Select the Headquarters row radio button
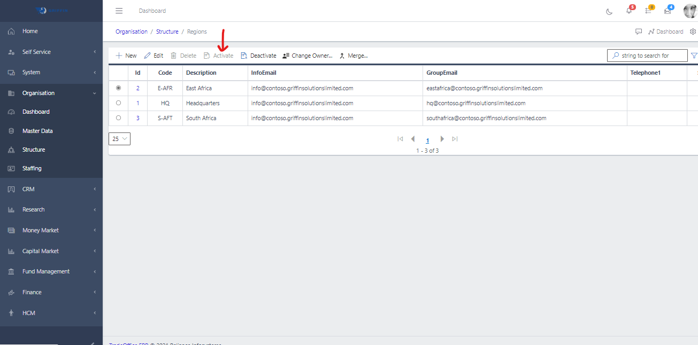698x345 pixels. click(x=118, y=103)
